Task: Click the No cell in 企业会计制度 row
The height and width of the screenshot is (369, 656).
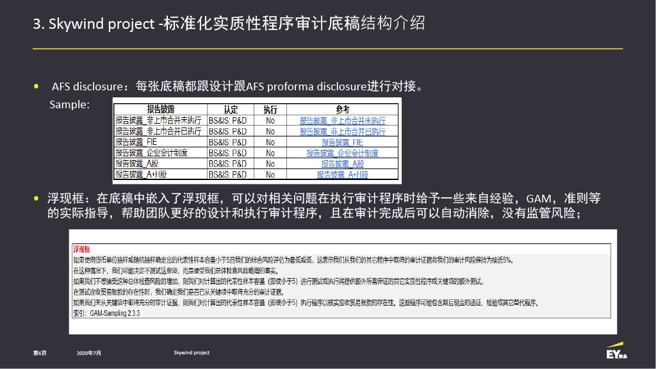Action: (270, 153)
